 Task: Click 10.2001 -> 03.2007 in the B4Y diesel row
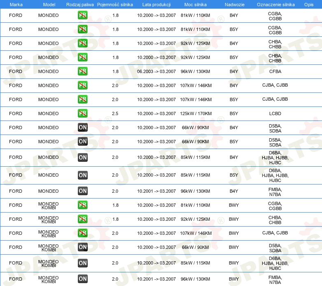[x=156, y=191]
